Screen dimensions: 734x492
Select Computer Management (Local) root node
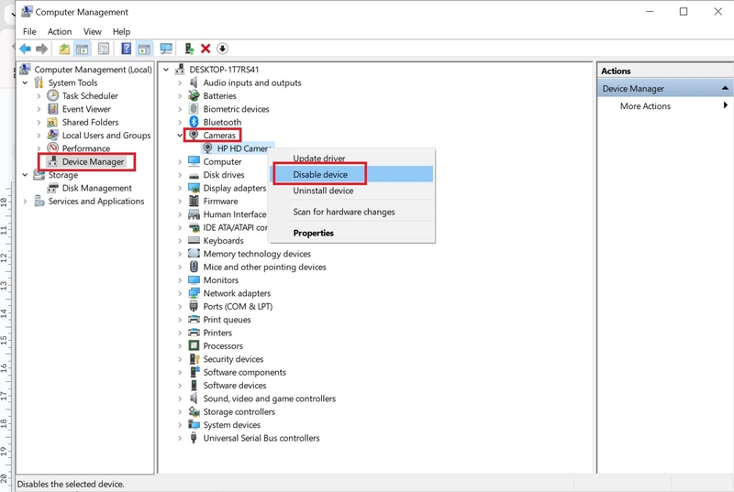94,70
